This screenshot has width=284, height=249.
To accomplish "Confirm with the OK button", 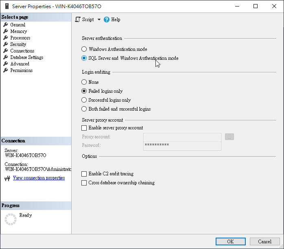I will [x=231, y=241].
